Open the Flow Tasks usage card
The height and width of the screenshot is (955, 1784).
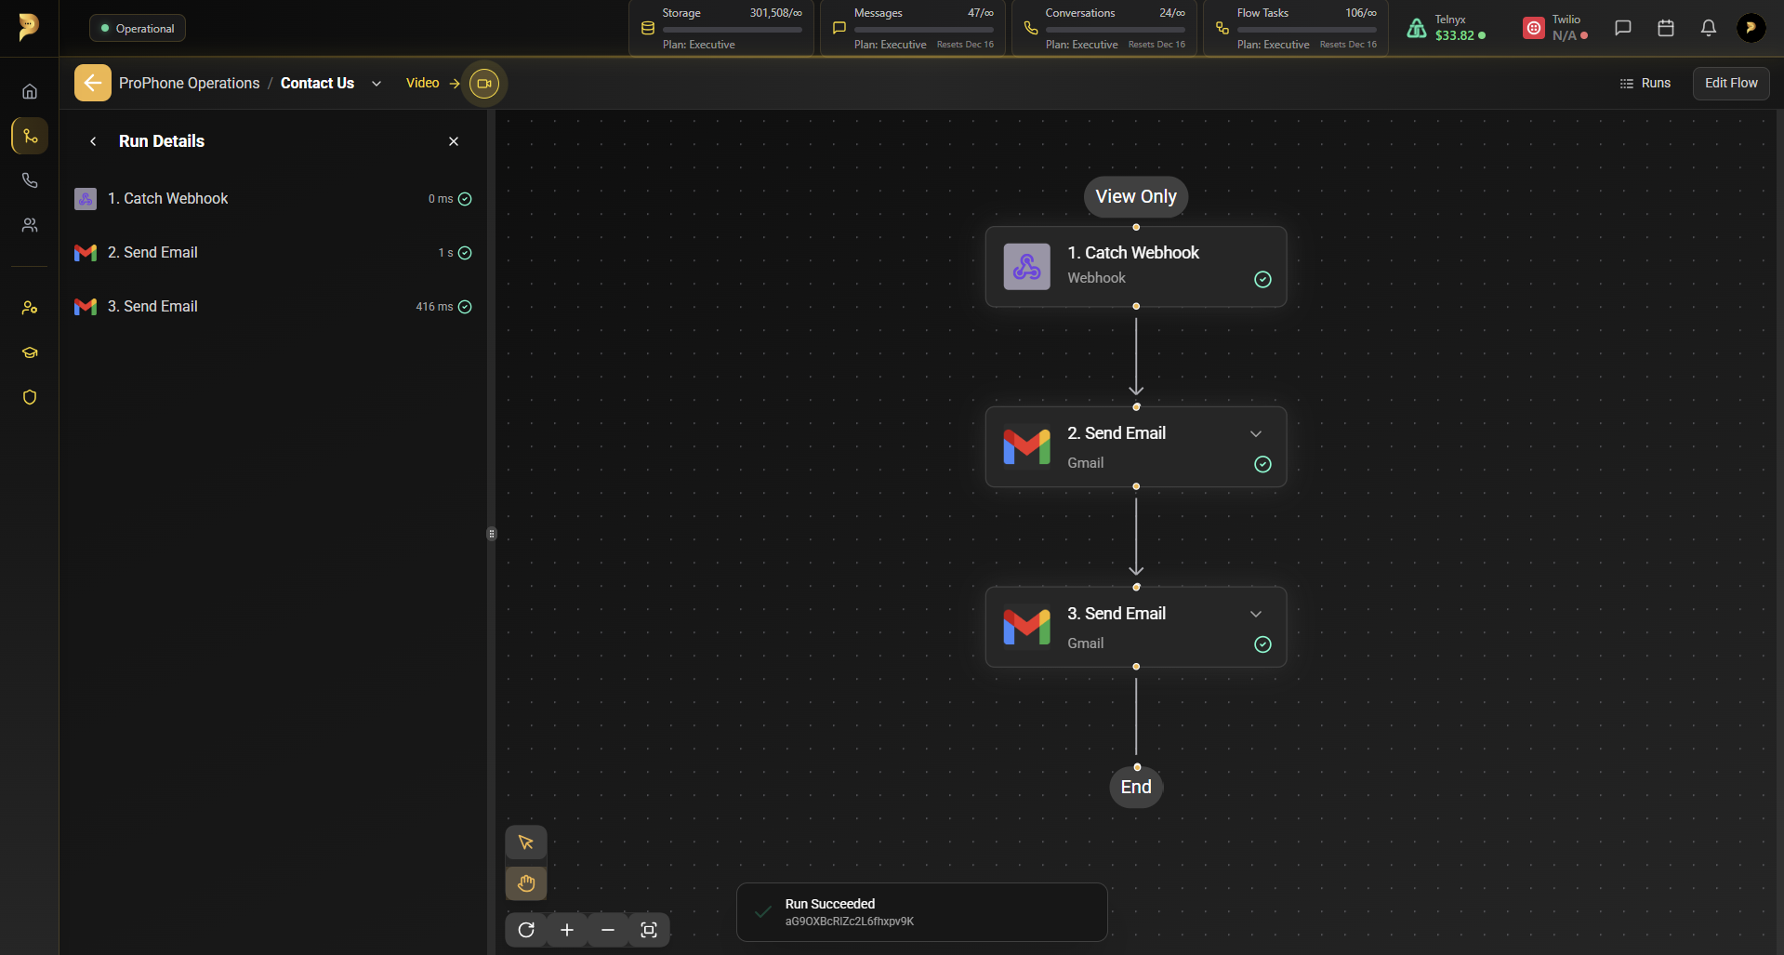tap(1296, 28)
